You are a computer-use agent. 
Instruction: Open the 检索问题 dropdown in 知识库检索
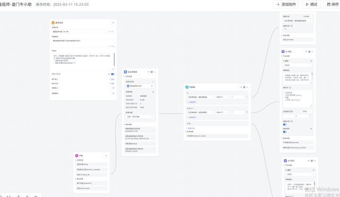coord(140,116)
